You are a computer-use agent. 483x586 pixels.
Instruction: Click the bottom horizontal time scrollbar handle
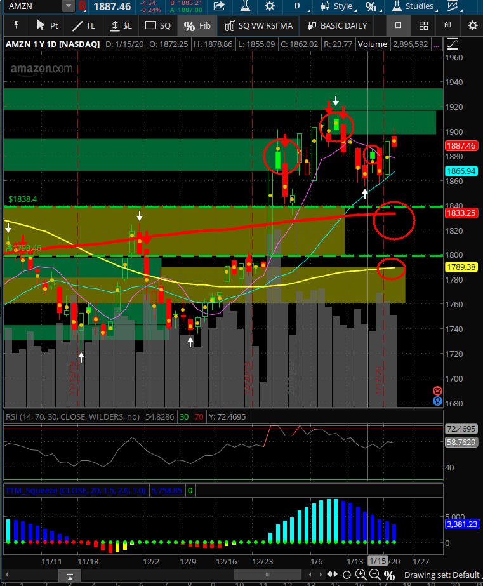tap(267, 575)
